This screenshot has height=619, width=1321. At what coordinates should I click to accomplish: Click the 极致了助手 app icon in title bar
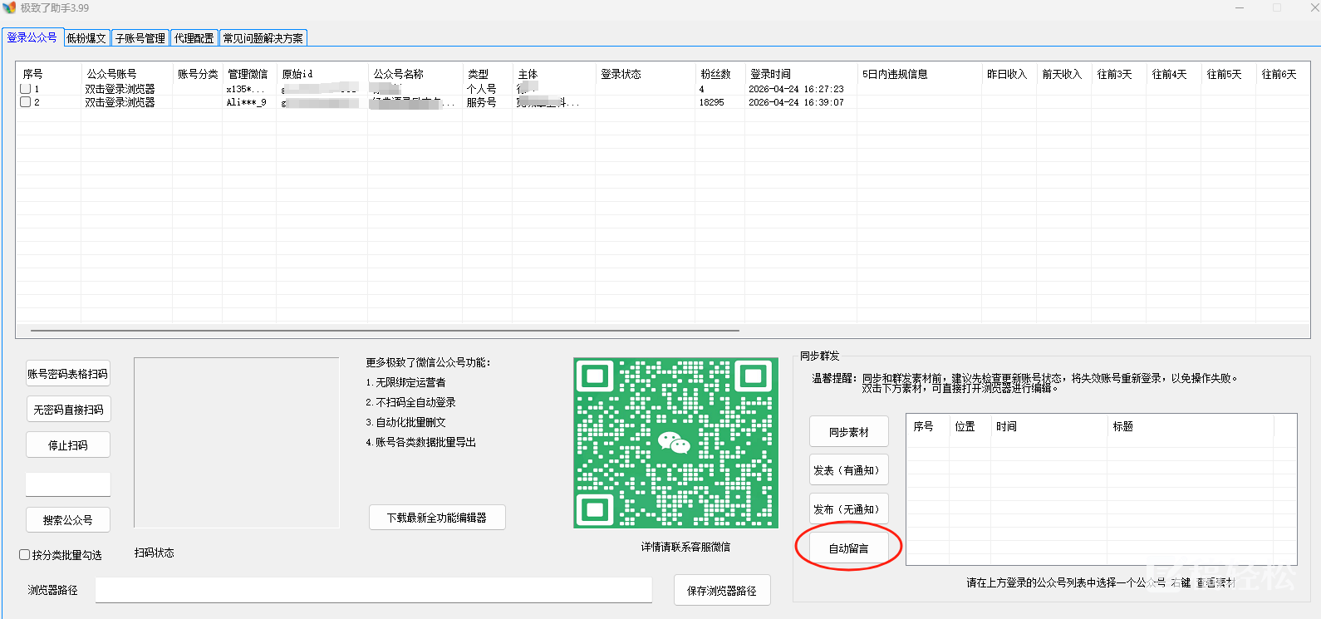point(9,7)
